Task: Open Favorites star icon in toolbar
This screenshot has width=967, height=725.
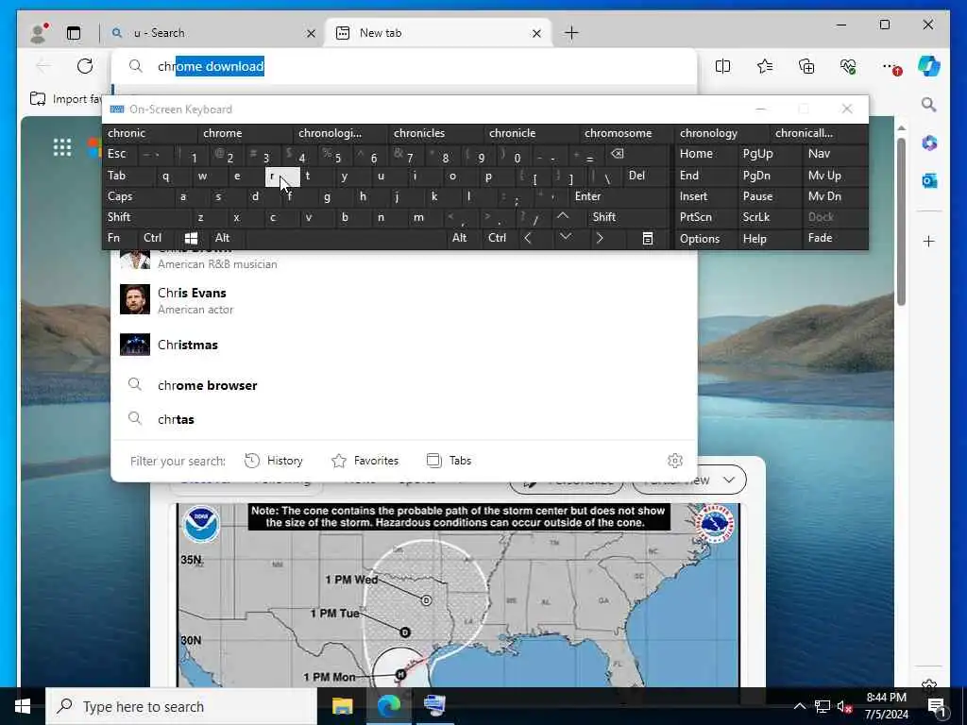Action: [x=765, y=66]
